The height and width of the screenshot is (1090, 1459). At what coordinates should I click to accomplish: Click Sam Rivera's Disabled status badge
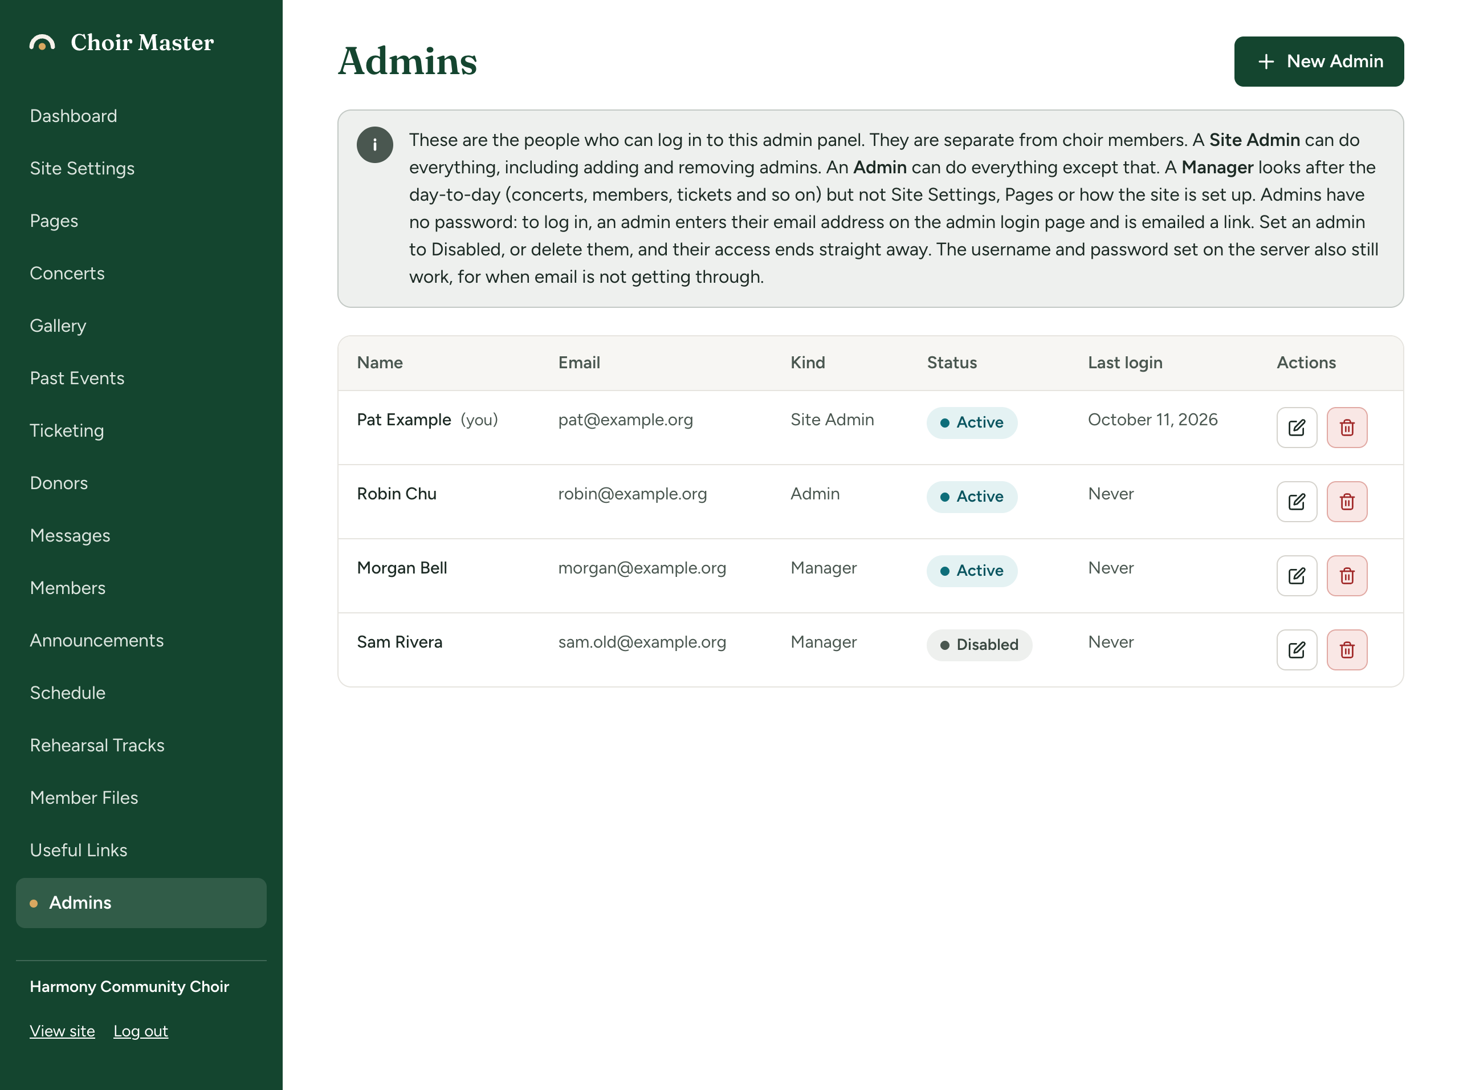pos(979,645)
